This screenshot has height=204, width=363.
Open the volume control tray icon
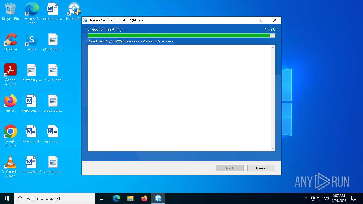point(326,198)
